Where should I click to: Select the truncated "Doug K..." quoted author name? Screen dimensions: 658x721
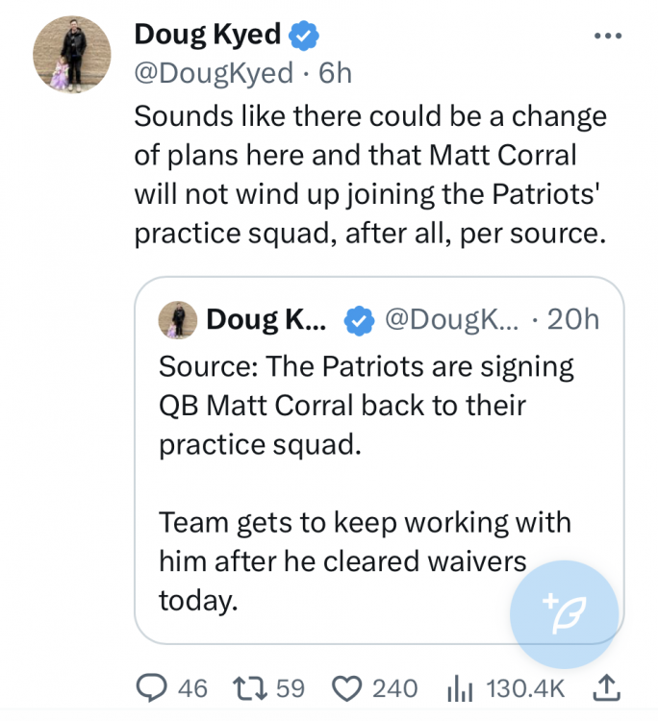pyautogui.click(x=266, y=319)
